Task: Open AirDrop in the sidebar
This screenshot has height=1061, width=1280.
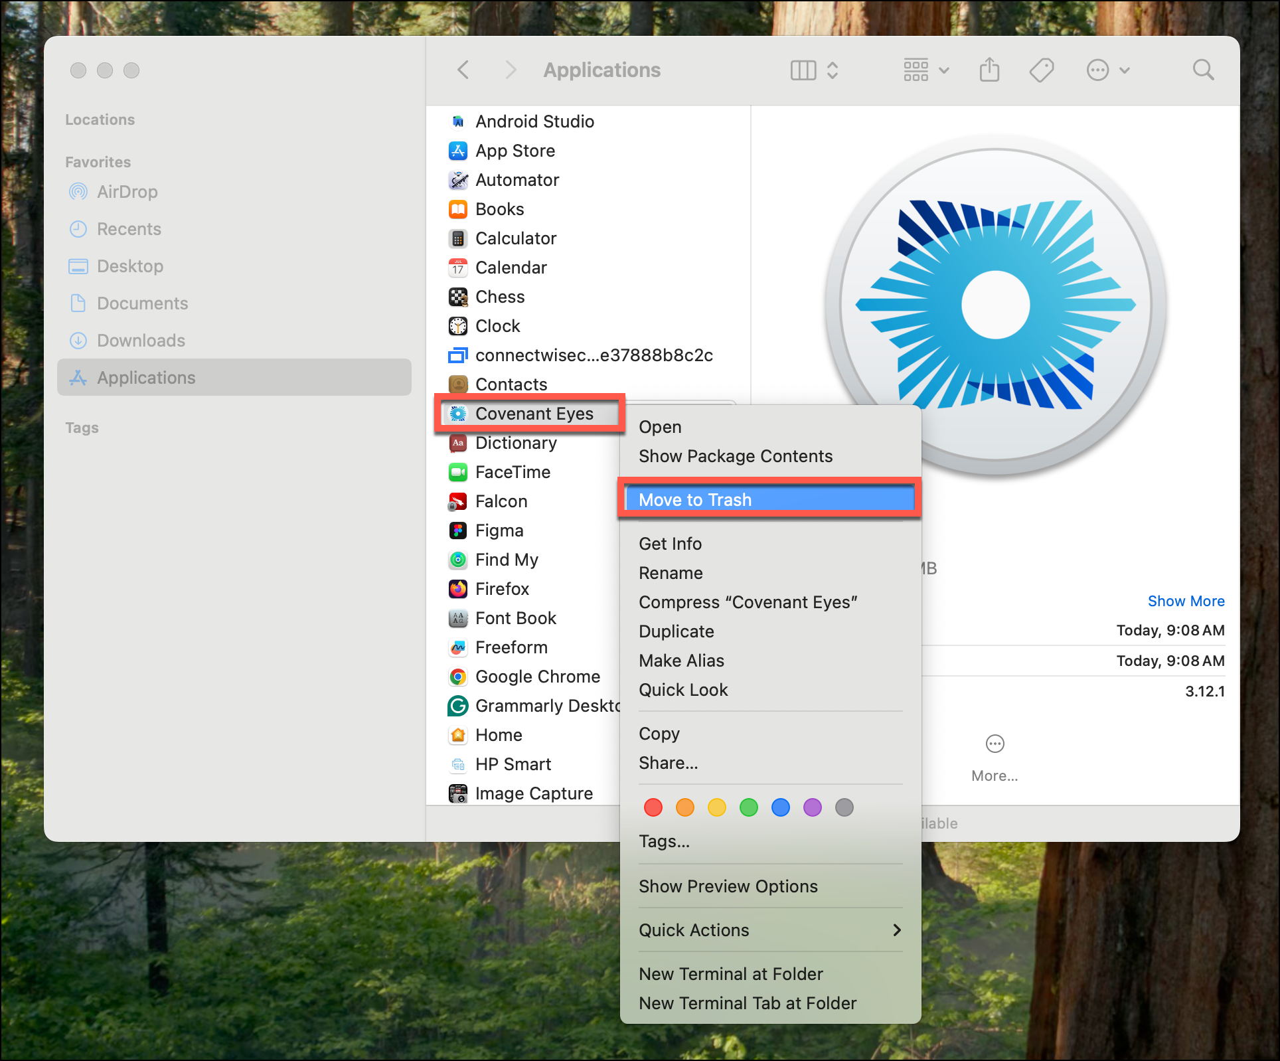Action: (x=234, y=192)
